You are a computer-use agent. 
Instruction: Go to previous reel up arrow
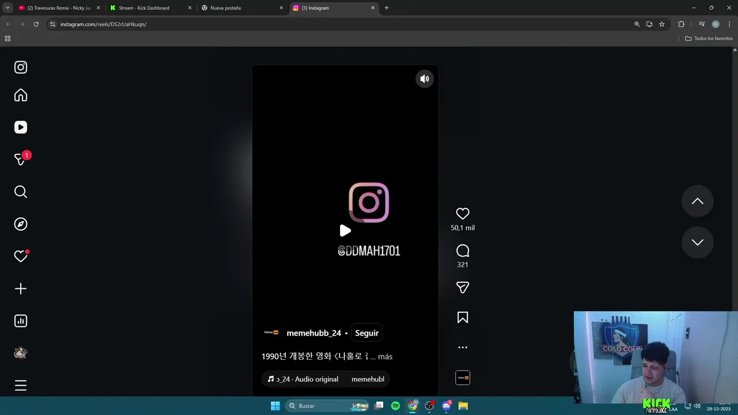698,201
